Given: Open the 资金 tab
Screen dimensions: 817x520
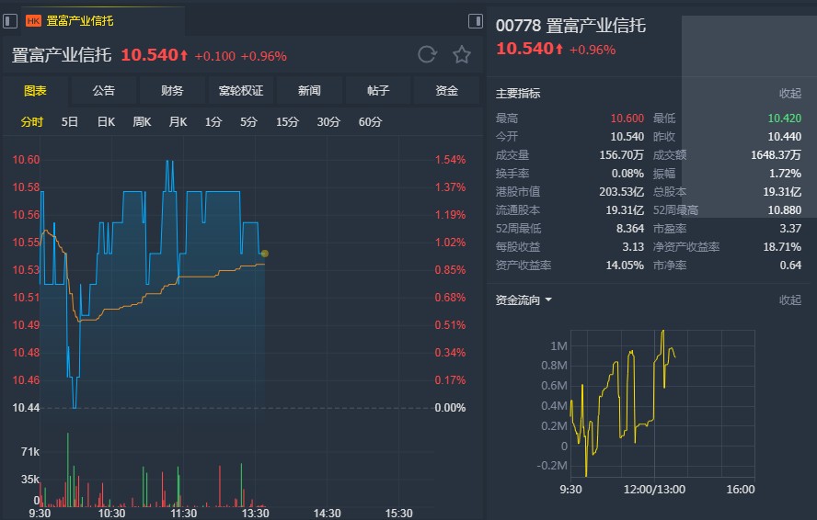Looking at the screenshot, I should (x=447, y=90).
